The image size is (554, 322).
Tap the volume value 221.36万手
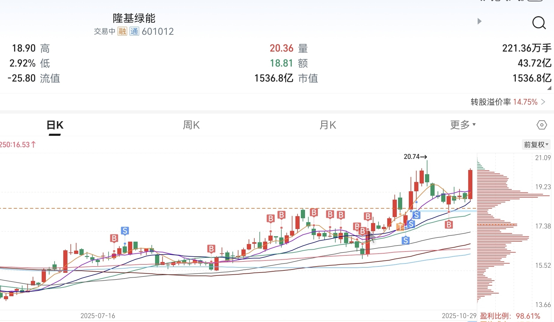tap(527, 48)
